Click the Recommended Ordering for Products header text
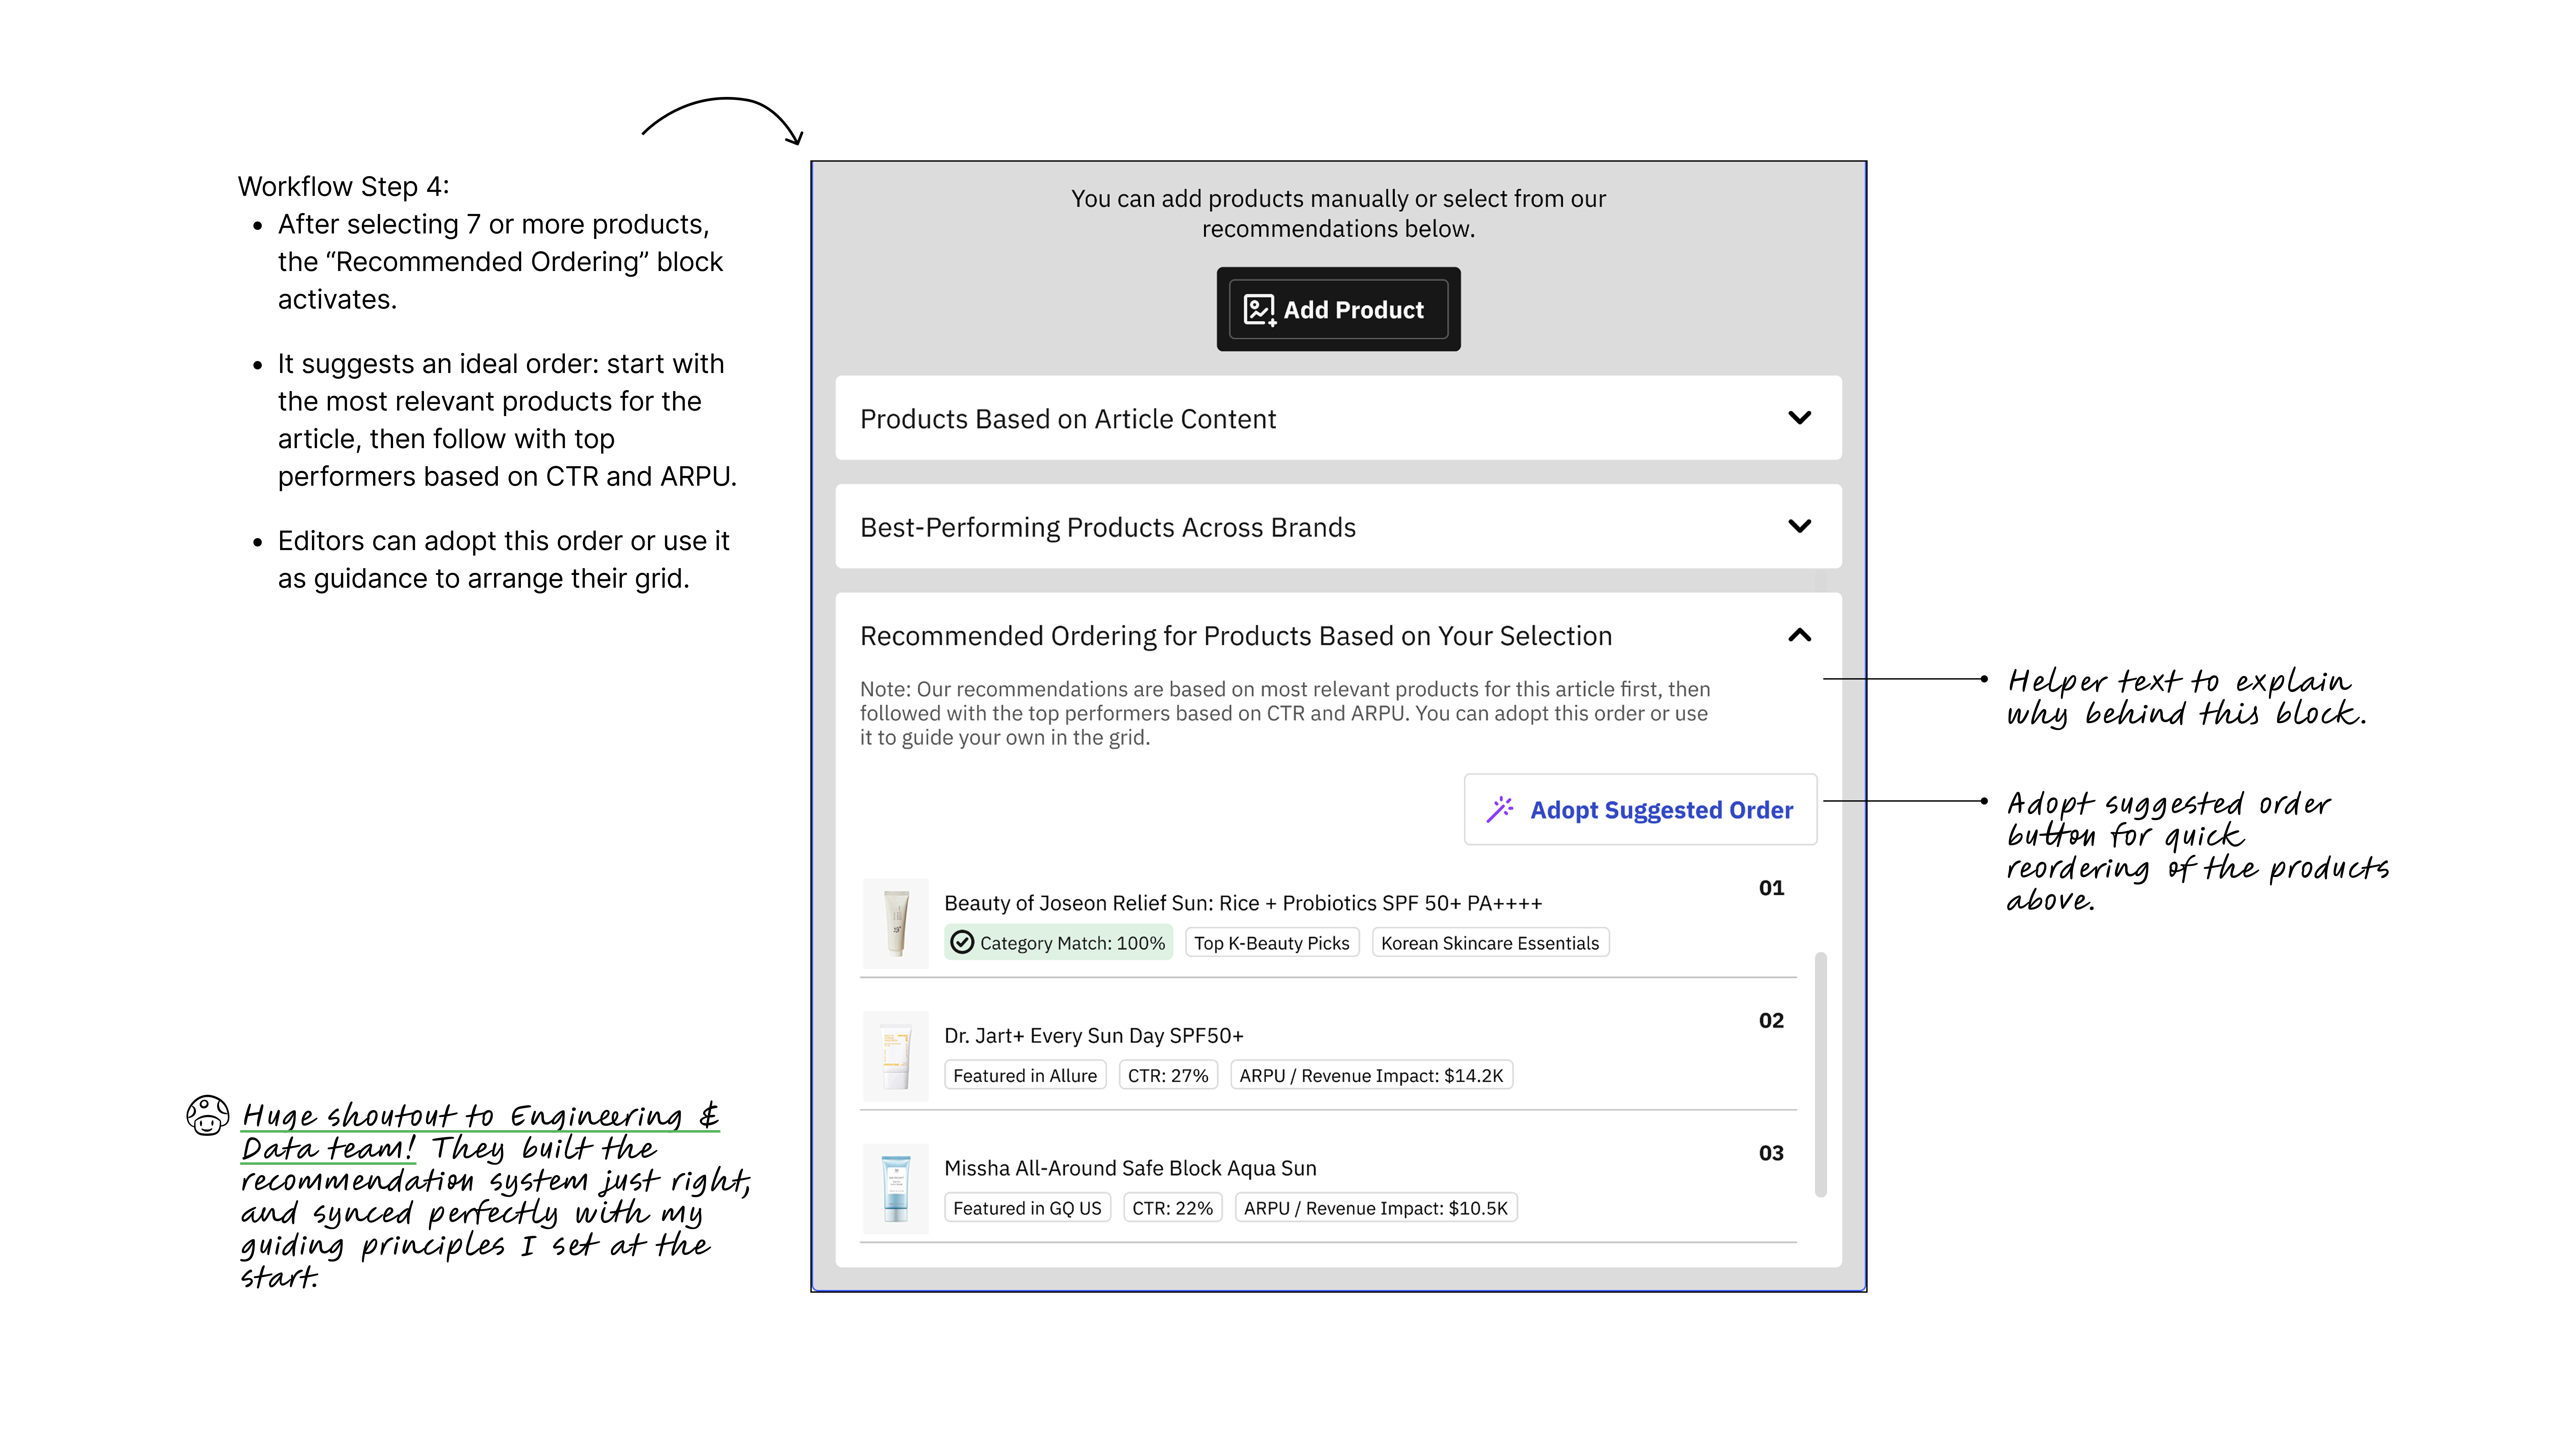The width and height of the screenshot is (2576, 1449). click(1236, 636)
